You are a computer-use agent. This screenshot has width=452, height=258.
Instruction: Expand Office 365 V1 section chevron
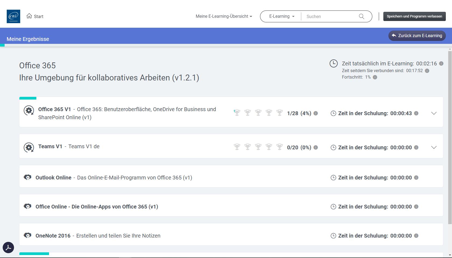tap(434, 113)
